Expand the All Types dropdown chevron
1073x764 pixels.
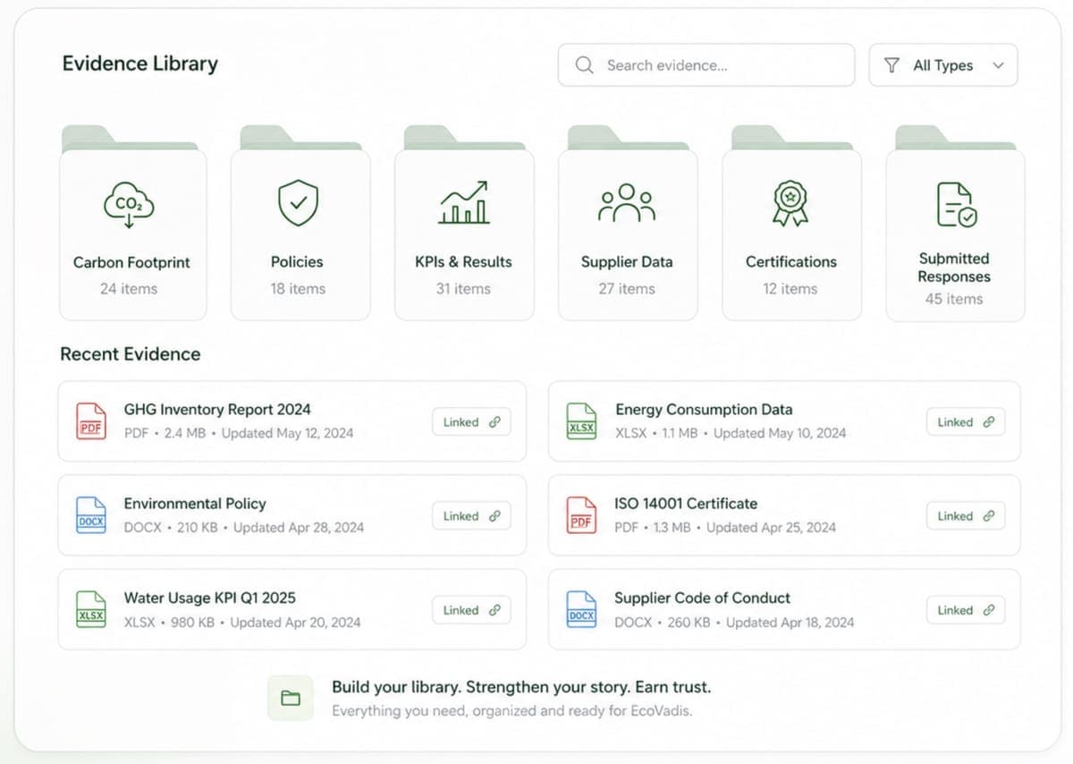pyautogui.click(x=999, y=65)
